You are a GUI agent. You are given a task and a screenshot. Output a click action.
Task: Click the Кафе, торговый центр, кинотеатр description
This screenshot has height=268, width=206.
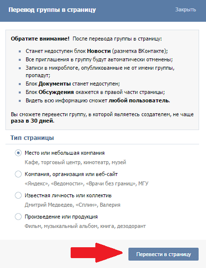pyautogui.click(x=75, y=162)
